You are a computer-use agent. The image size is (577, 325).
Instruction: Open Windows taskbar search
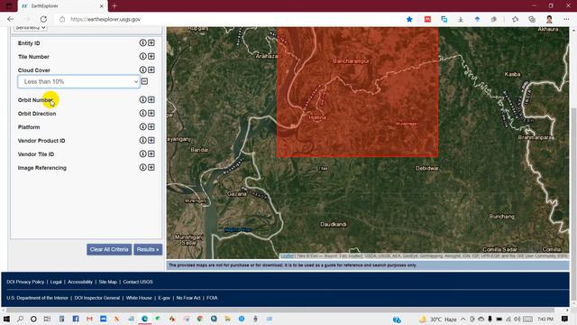coord(20,319)
